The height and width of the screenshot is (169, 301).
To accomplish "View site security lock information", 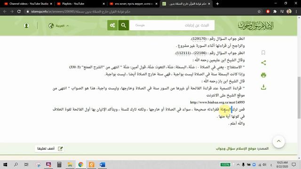I will tap(28, 11).
